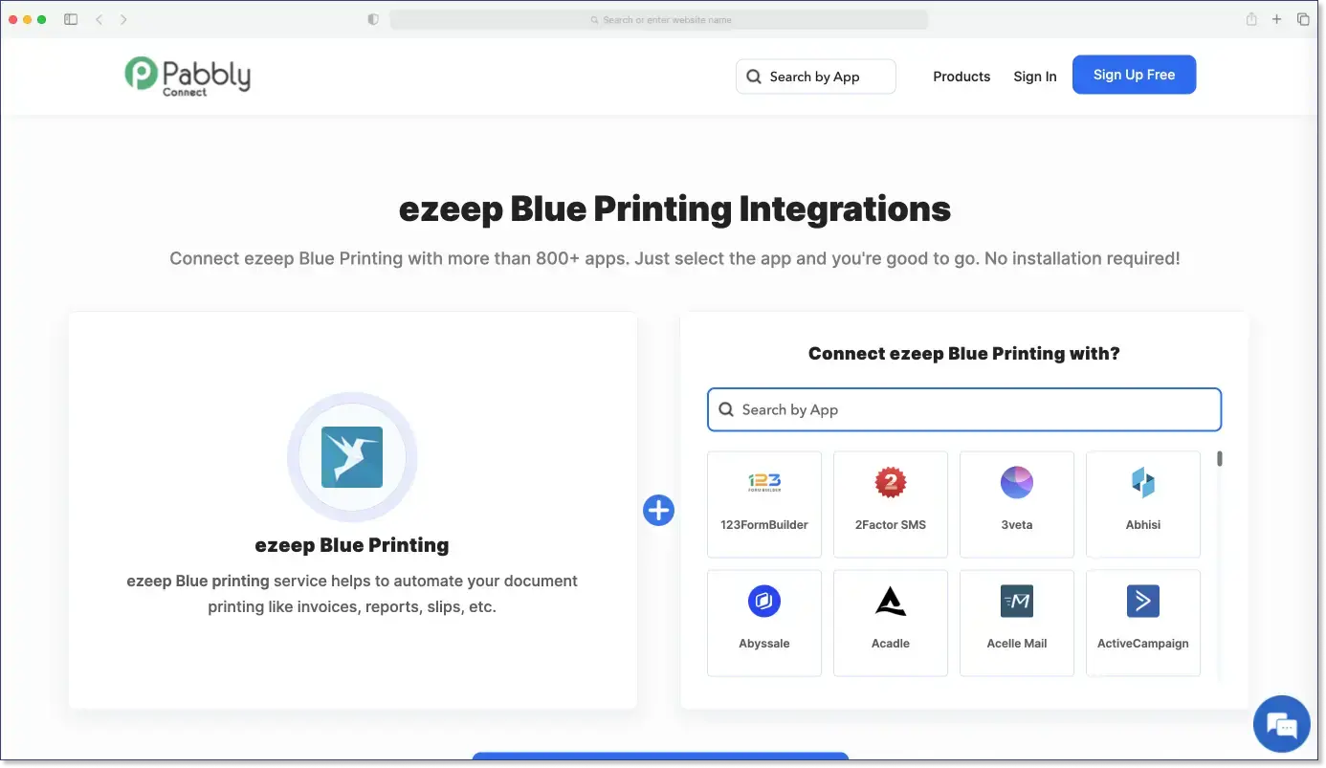The height and width of the screenshot is (768, 1326).
Task: Click the 2Factor SMS icon
Action: point(890,483)
